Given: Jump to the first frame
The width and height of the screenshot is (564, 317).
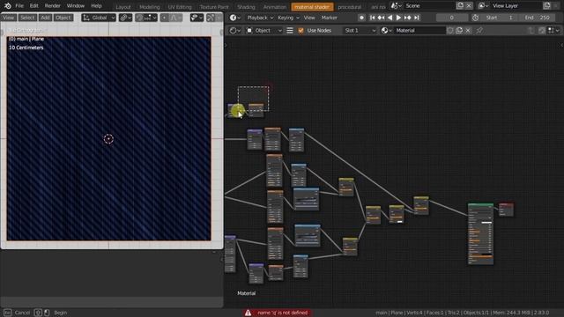Looking at the screenshot, I should [372, 18].
